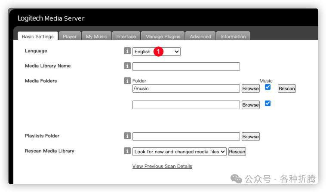Click the Folder column header
The image size is (326, 192).
[139, 81]
